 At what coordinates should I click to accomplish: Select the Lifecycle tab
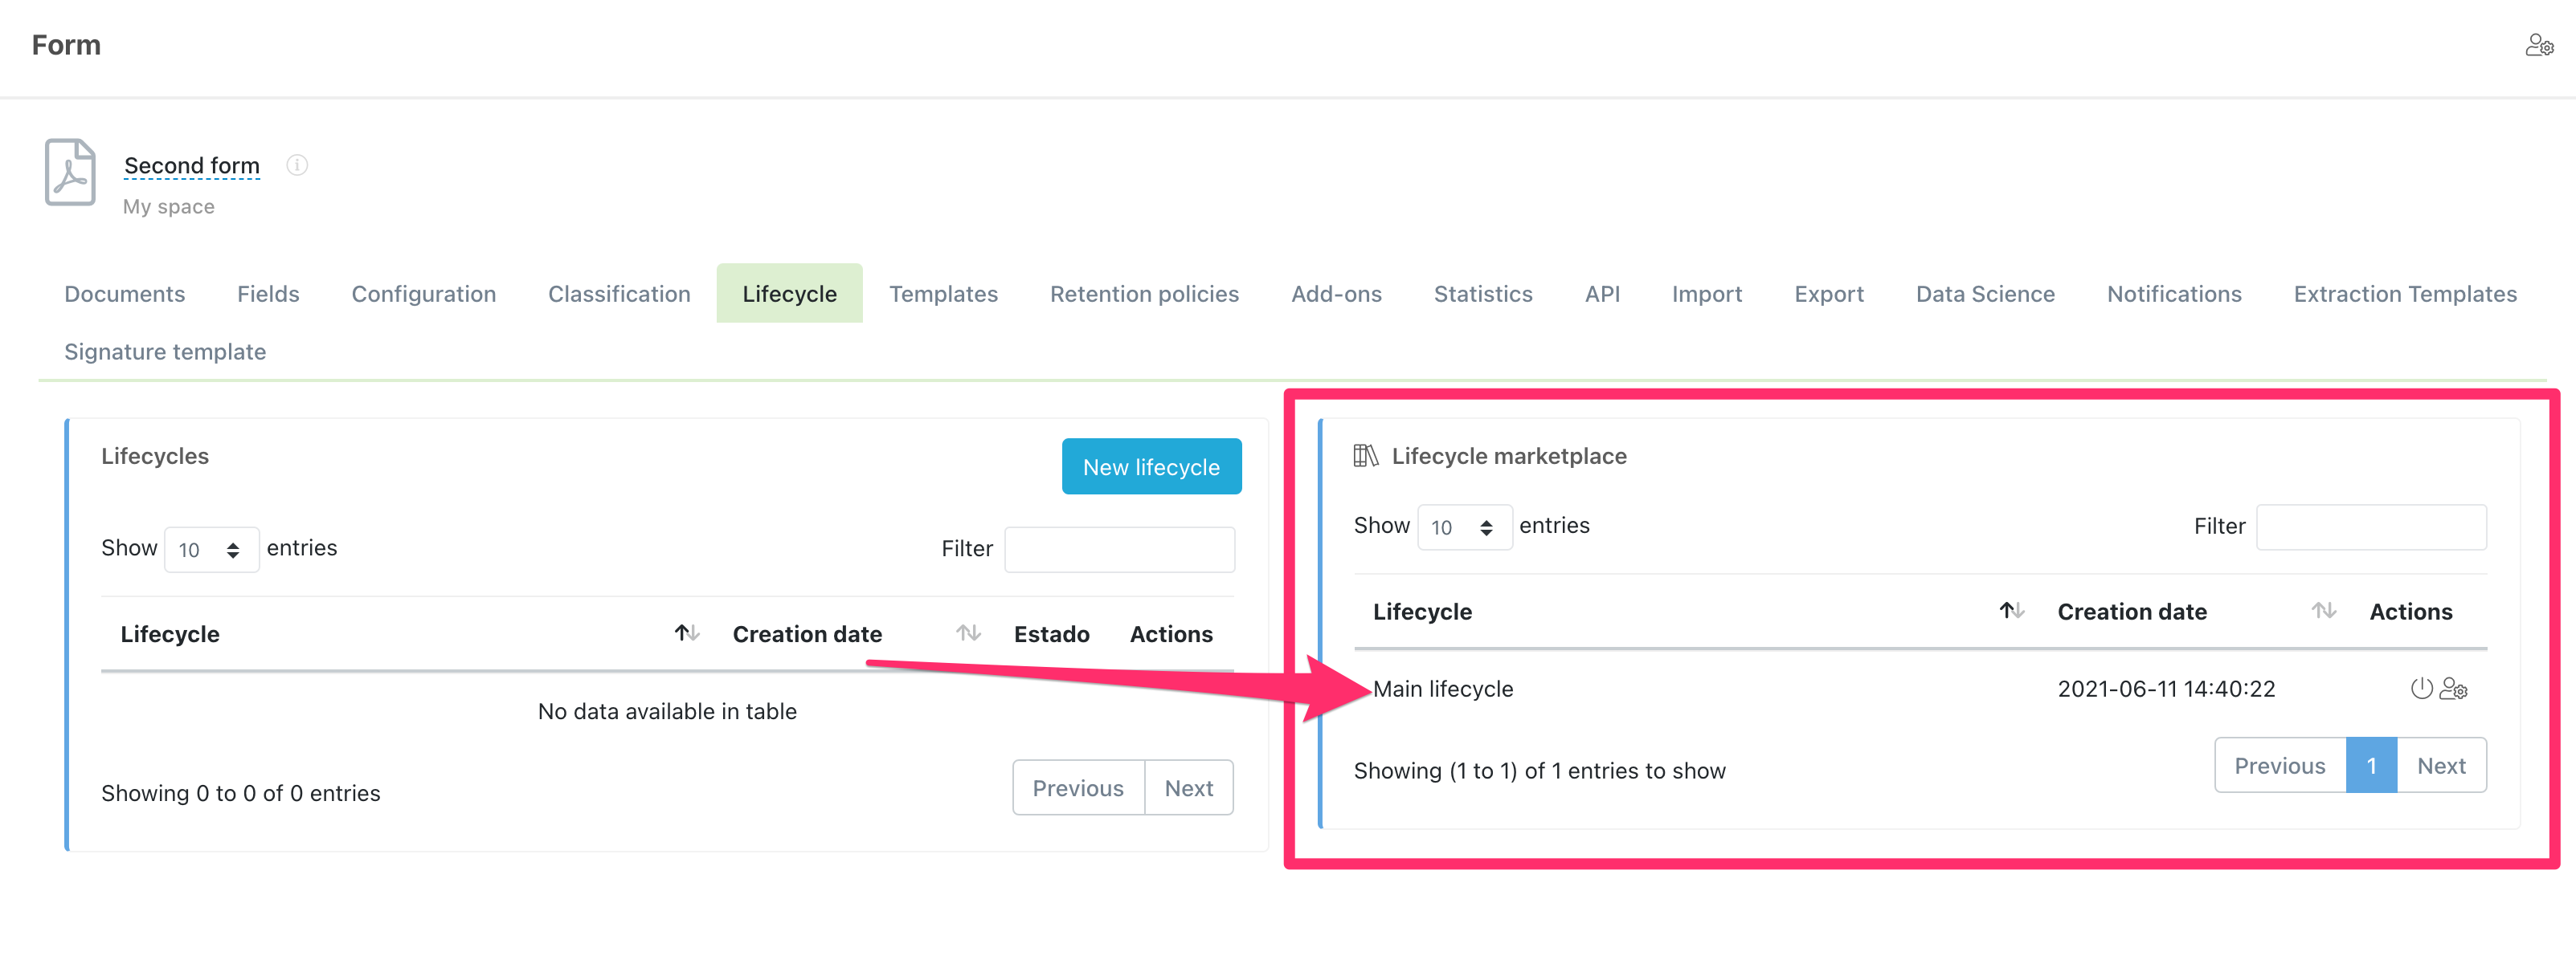click(x=789, y=294)
